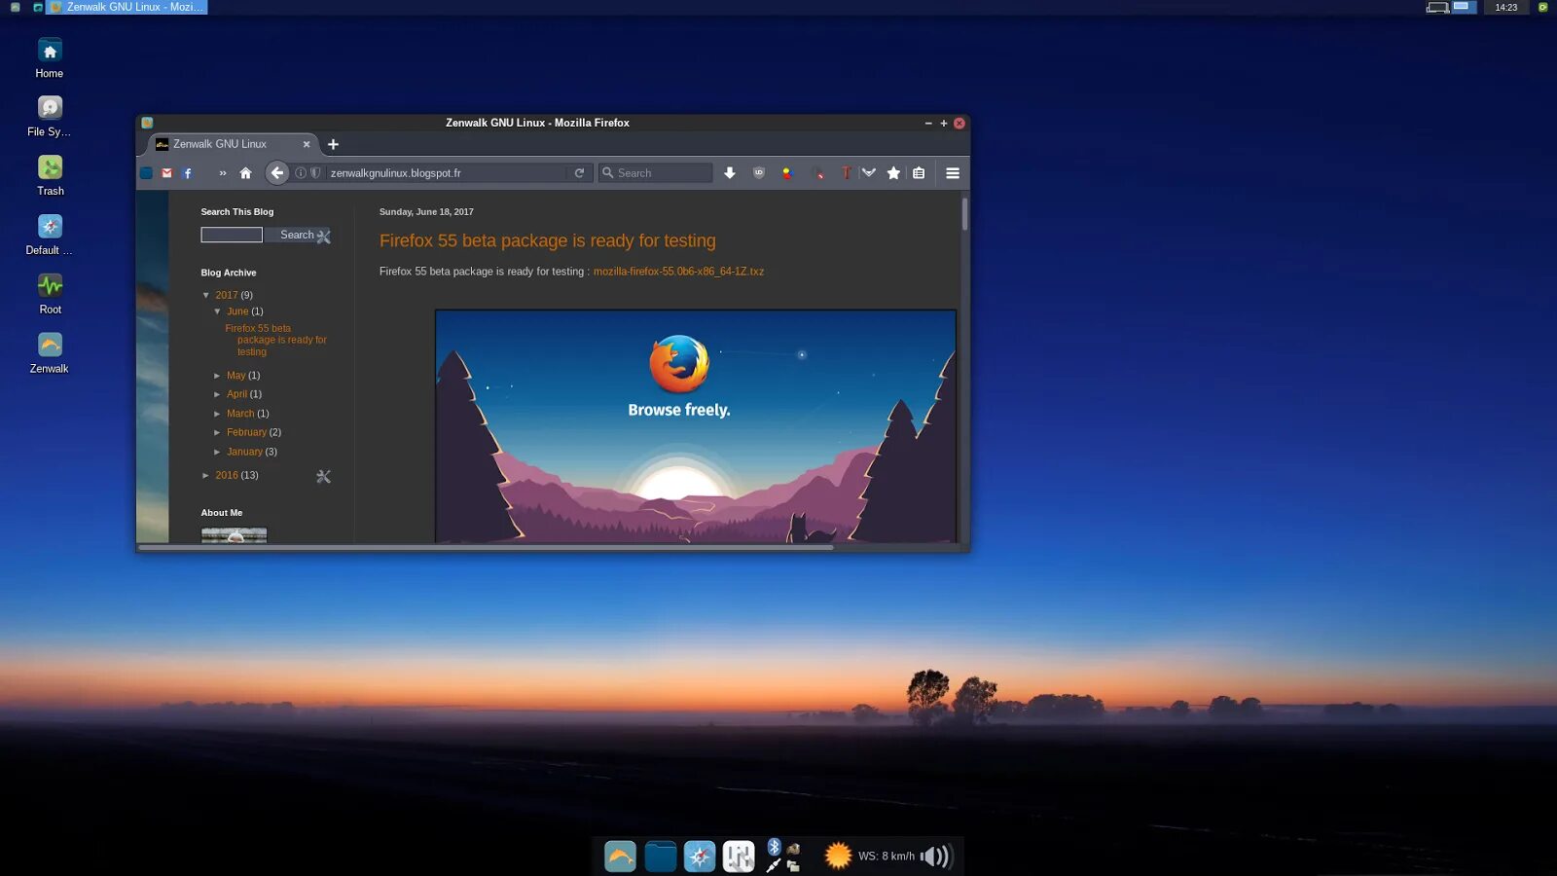The image size is (1557, 876).
Task: Click the wrench icon beside 2016 archive
Action: coord(324,476)
